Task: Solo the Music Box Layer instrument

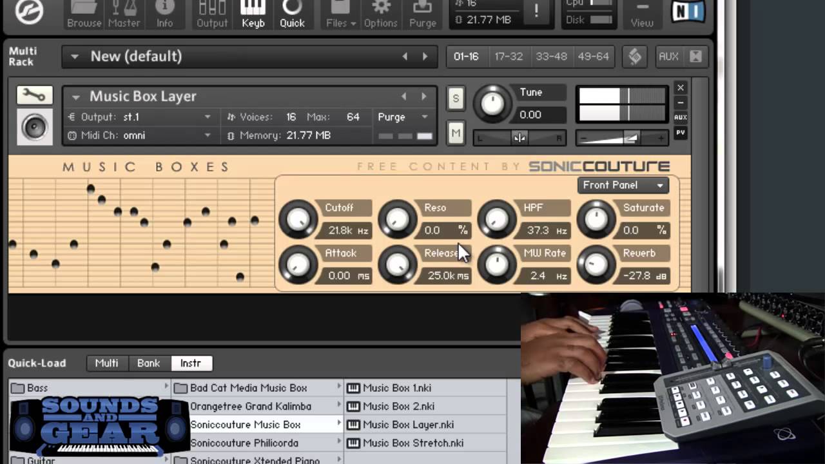Action: [x=456, y=99]
